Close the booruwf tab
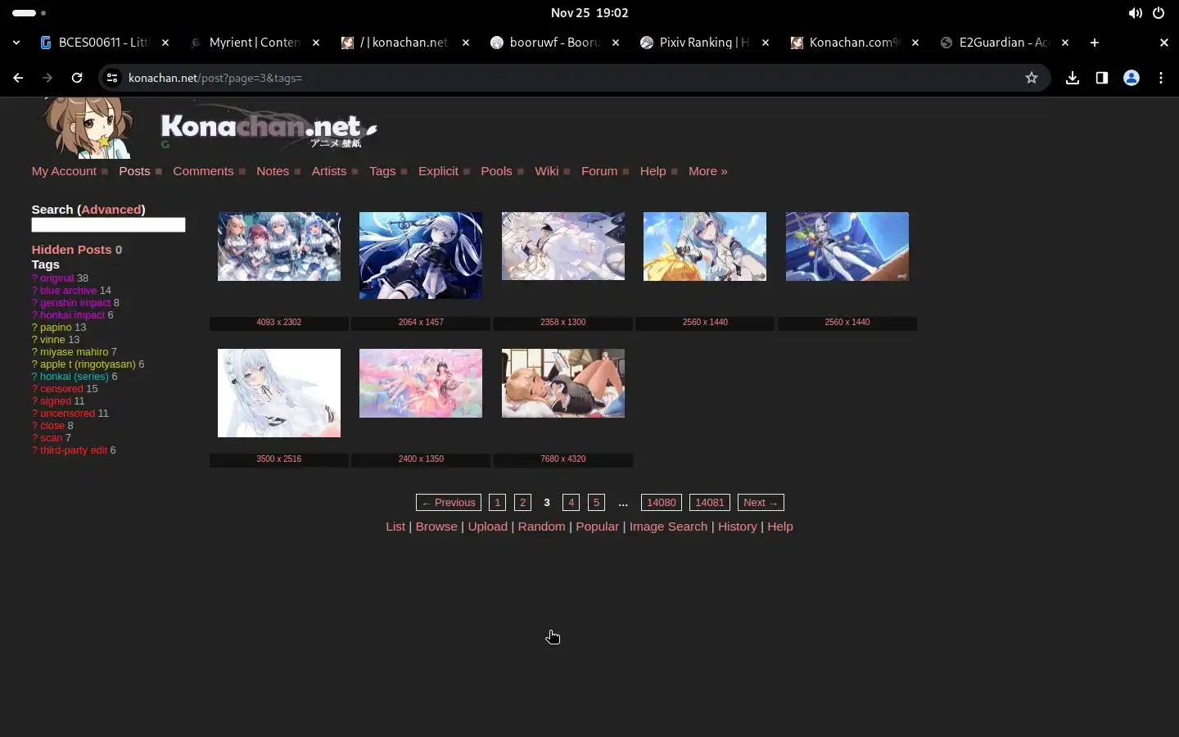This screenshot has width=1179, height=737. [616, 43]
